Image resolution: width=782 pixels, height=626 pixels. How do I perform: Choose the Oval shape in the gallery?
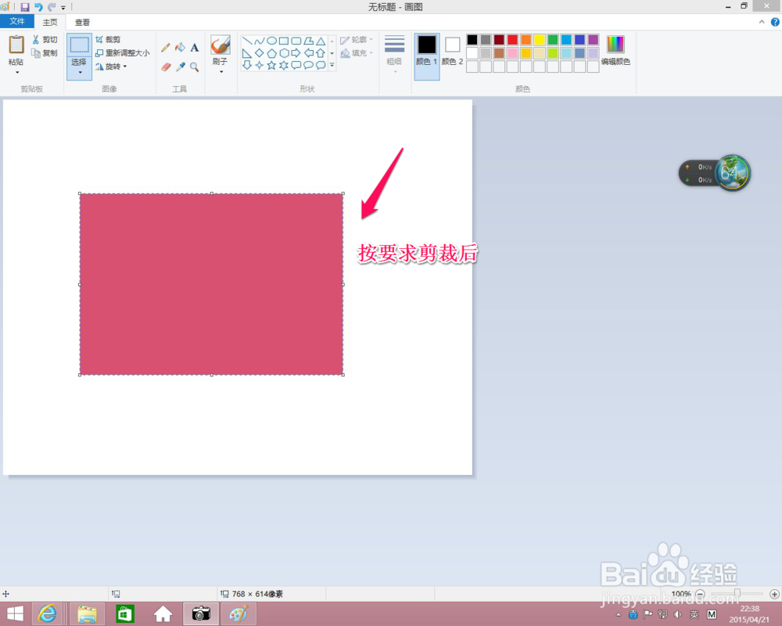tap(272, 41)
